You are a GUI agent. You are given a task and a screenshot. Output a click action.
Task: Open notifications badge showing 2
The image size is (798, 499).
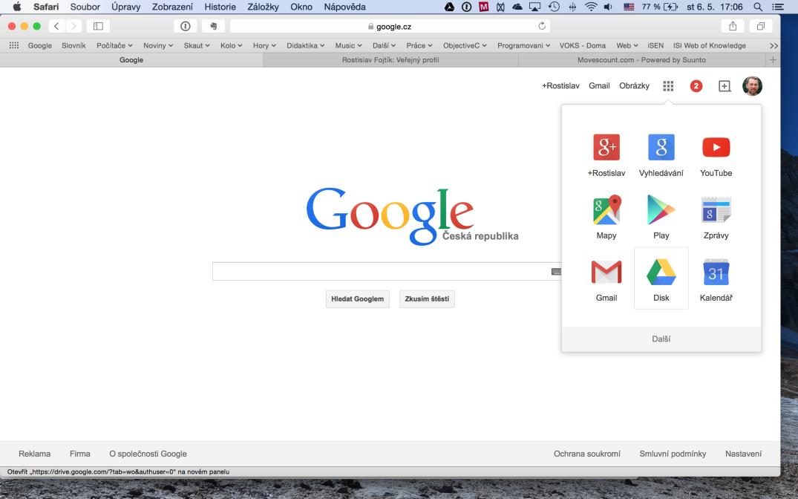tap(696, 86)
